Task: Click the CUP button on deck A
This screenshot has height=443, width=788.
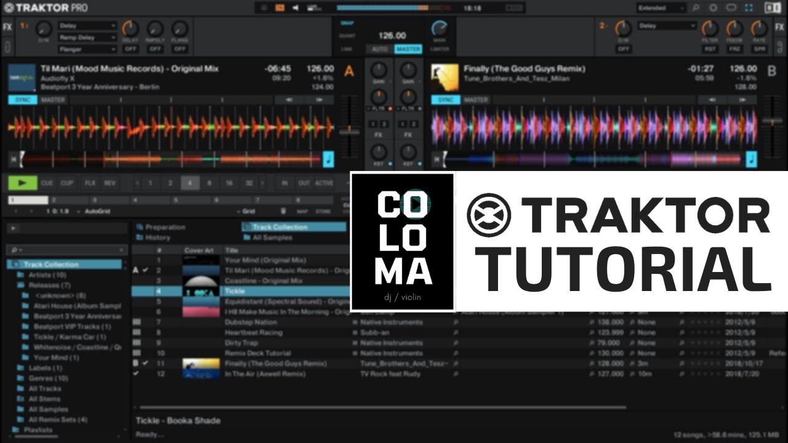Action: (x=67, y=183)
